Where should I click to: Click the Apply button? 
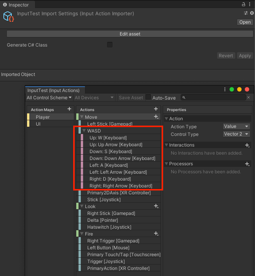[245, 56]
